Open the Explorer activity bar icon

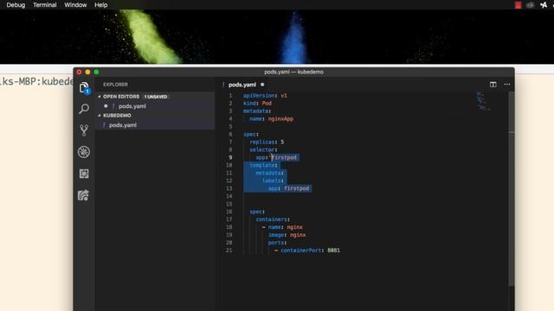tap(84, 87)
